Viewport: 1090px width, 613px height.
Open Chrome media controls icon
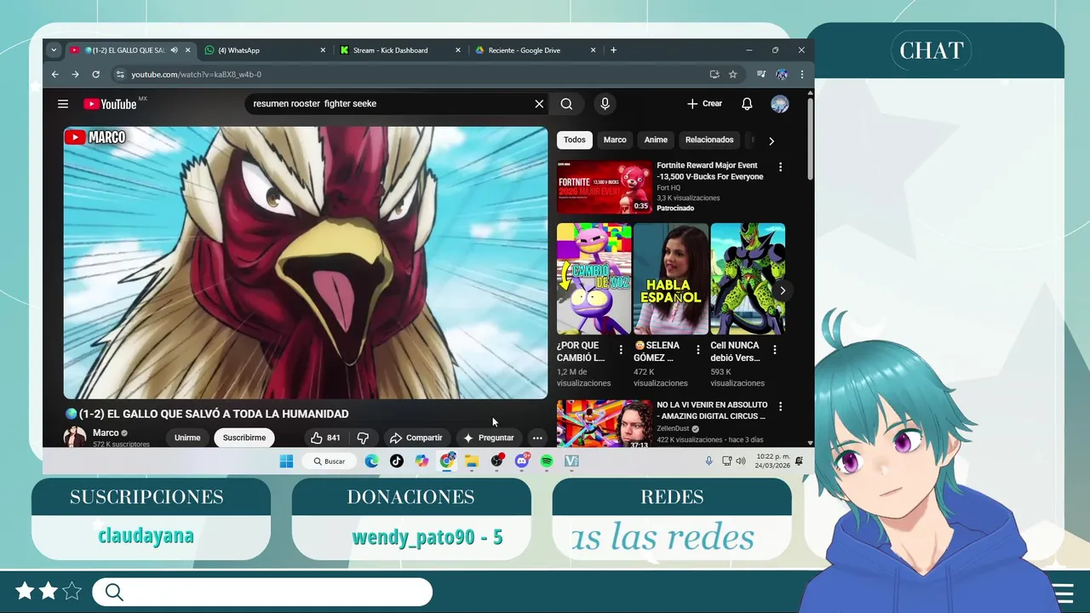[x=761, y=74]
